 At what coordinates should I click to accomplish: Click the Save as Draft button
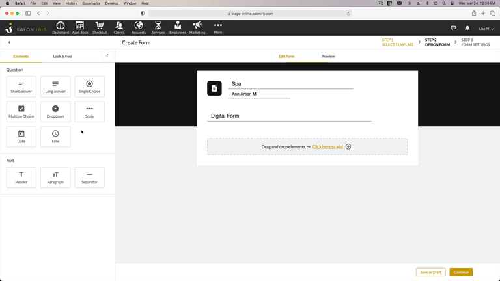click(x=430, y=272)
